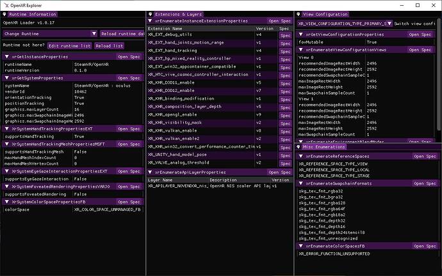Click the Extension Name column header
442x276 pixels.
pyautogui.click(x=201, y=28)
